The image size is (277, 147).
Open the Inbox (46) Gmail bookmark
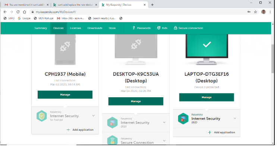pos(70,18)
